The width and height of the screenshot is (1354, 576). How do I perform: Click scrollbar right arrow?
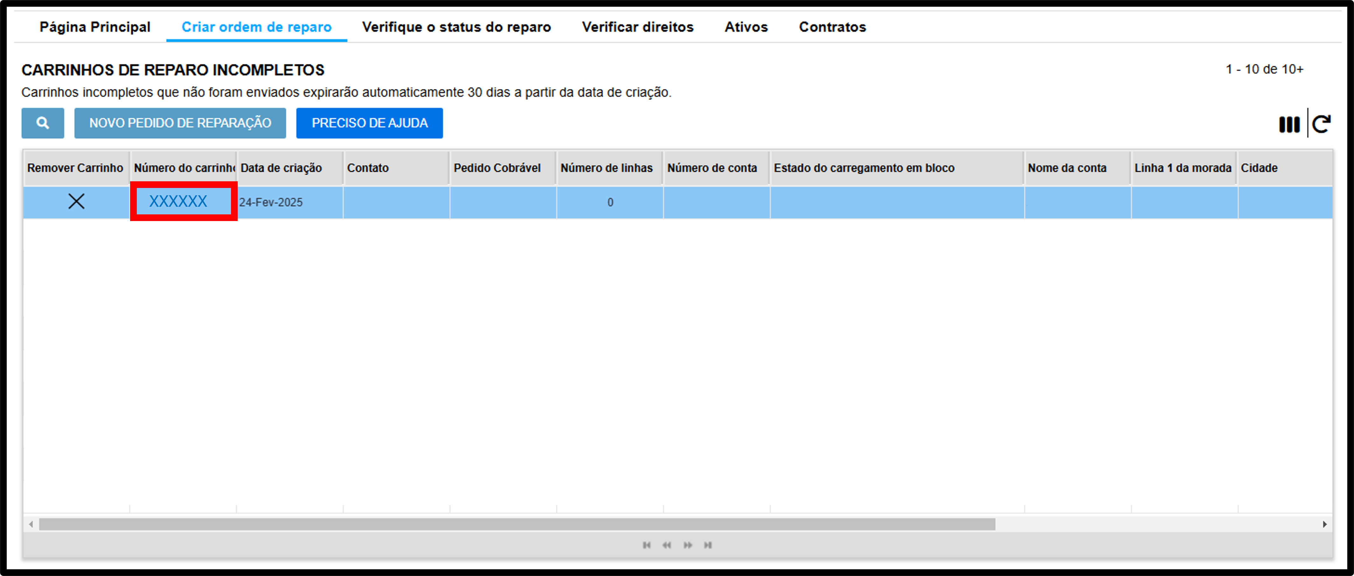(1324, 524)
